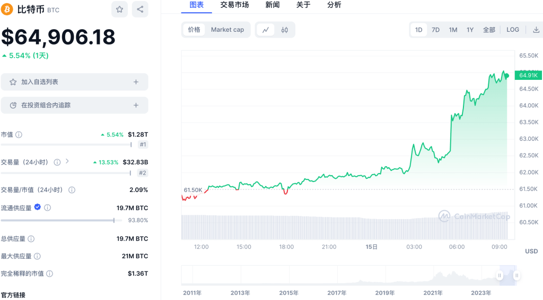
Task: Click the share icon next to BTC
Action: [x=140, y=10]
